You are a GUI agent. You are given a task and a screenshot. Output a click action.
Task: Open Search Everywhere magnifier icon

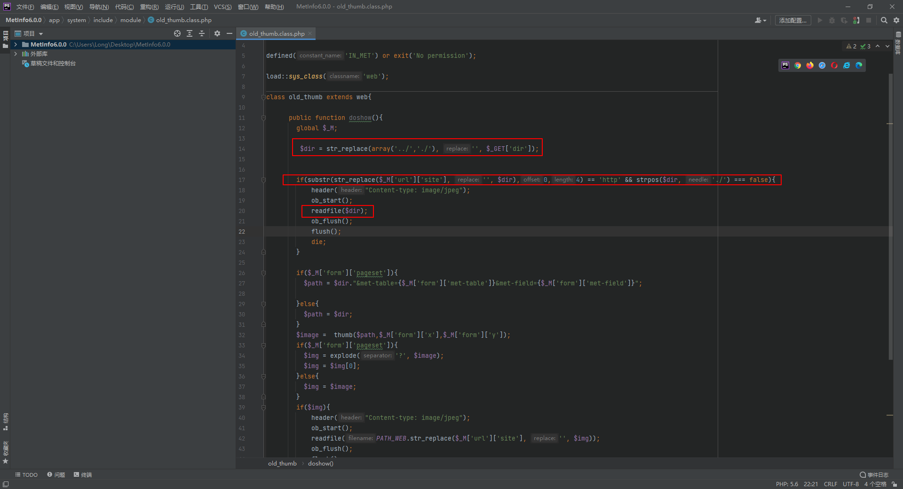[884, 20]
